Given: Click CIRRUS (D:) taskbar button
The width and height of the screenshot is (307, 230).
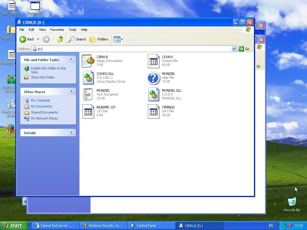Looking at the screenshot, I should pyautogui.click(x=199, y=226).
